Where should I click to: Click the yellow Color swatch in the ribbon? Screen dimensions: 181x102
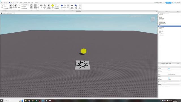[53, 6]
